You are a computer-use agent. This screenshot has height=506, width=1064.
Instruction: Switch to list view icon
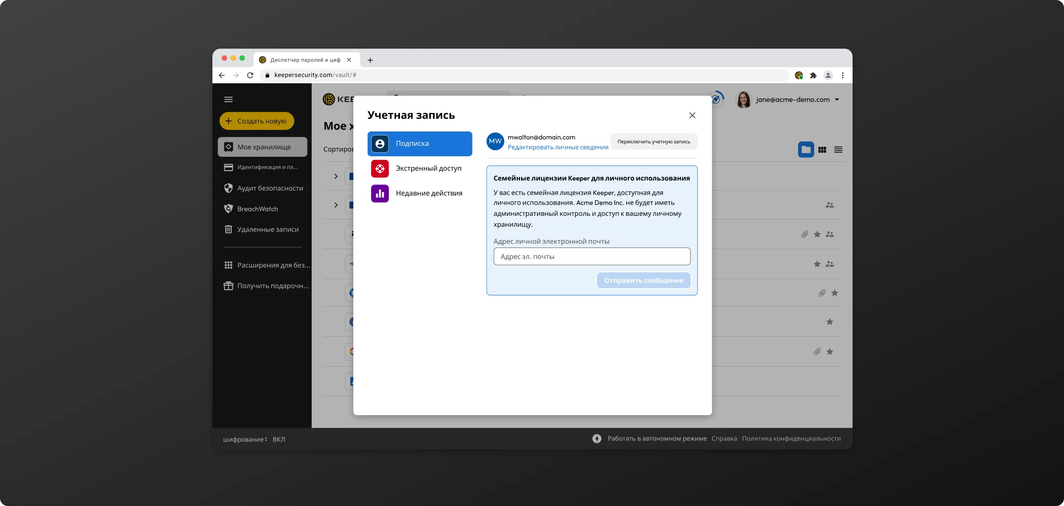[x=838, y=150]
